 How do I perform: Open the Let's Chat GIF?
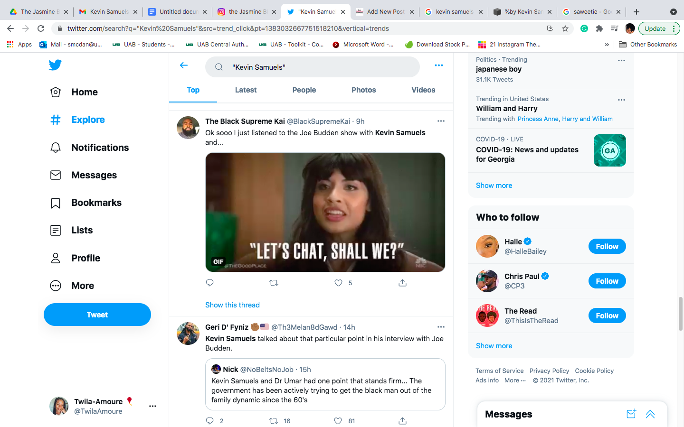pos(325,212)
